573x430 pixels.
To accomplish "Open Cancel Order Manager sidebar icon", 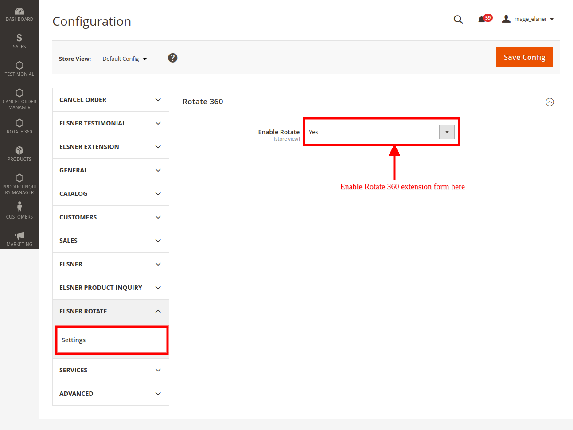I will tap(19, 98).
